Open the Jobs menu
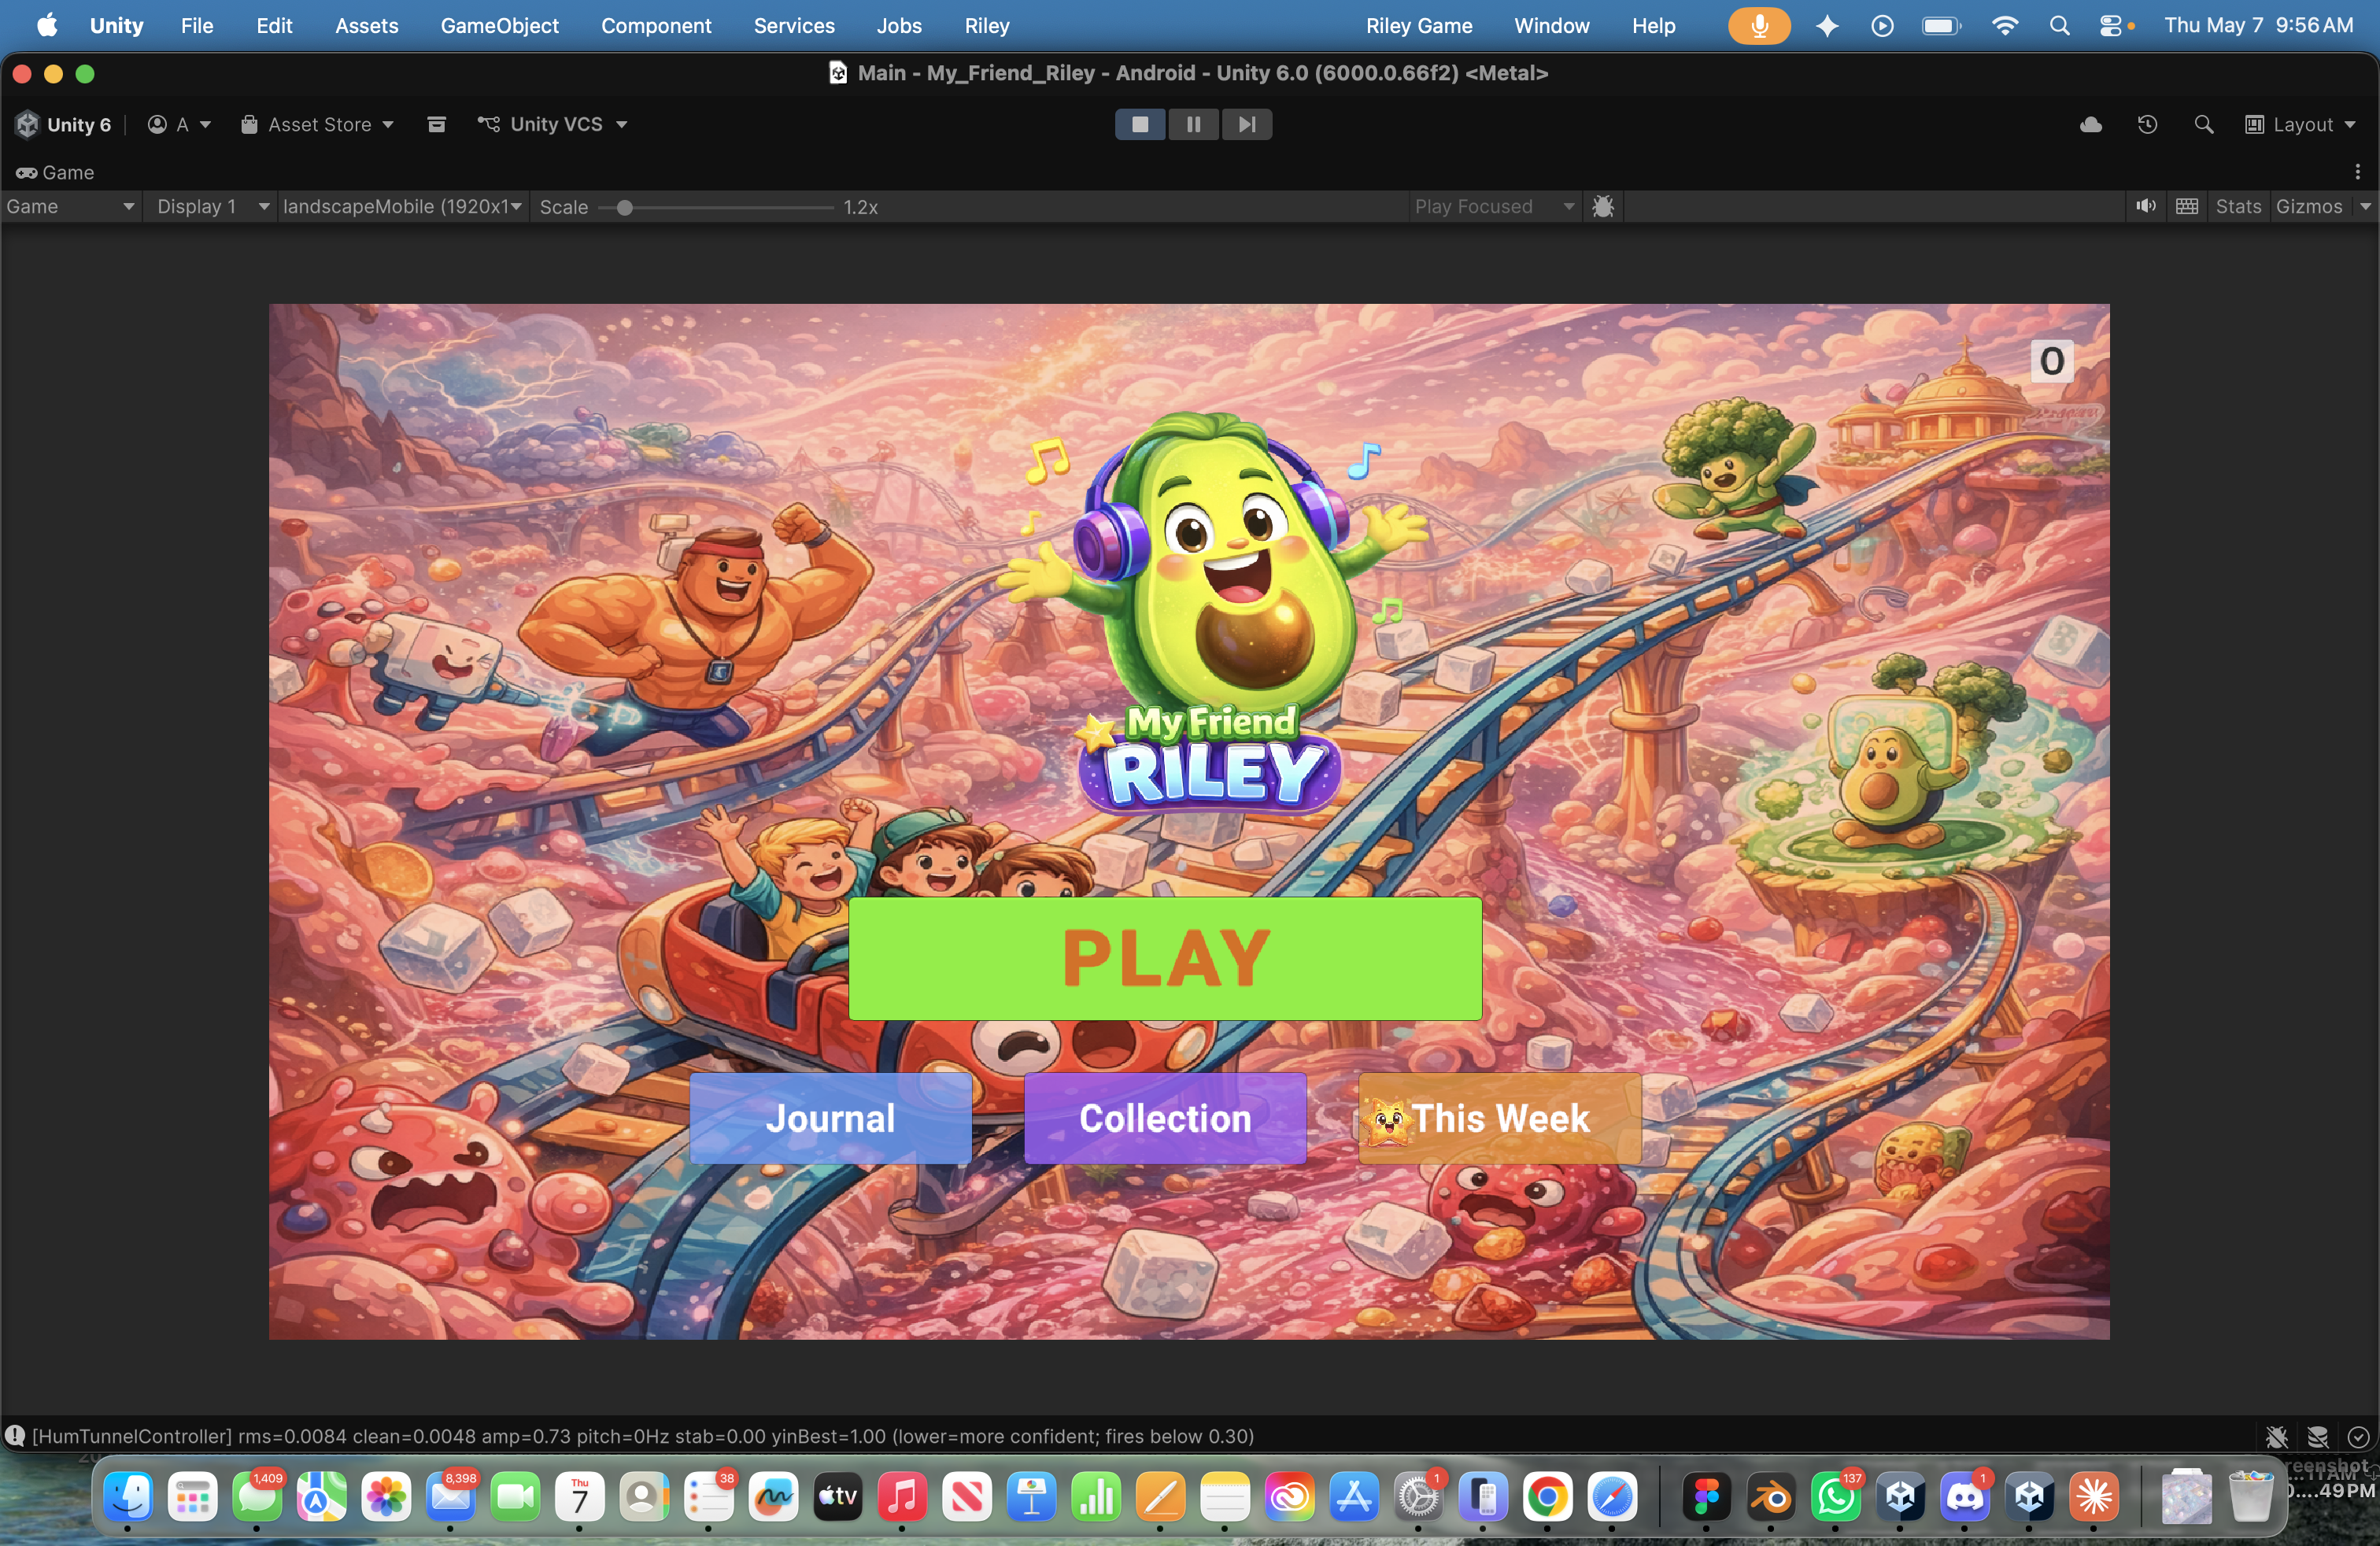Image resolution: width=2380 pixels, height=1546 pixels. tap(899, 25)
